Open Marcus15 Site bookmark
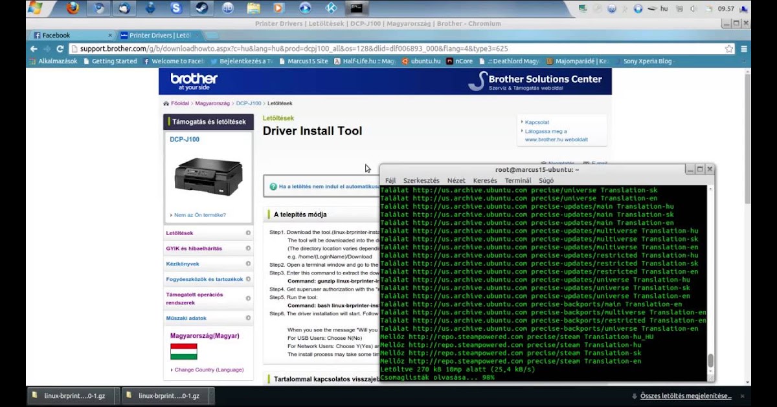 pos(304,61)
